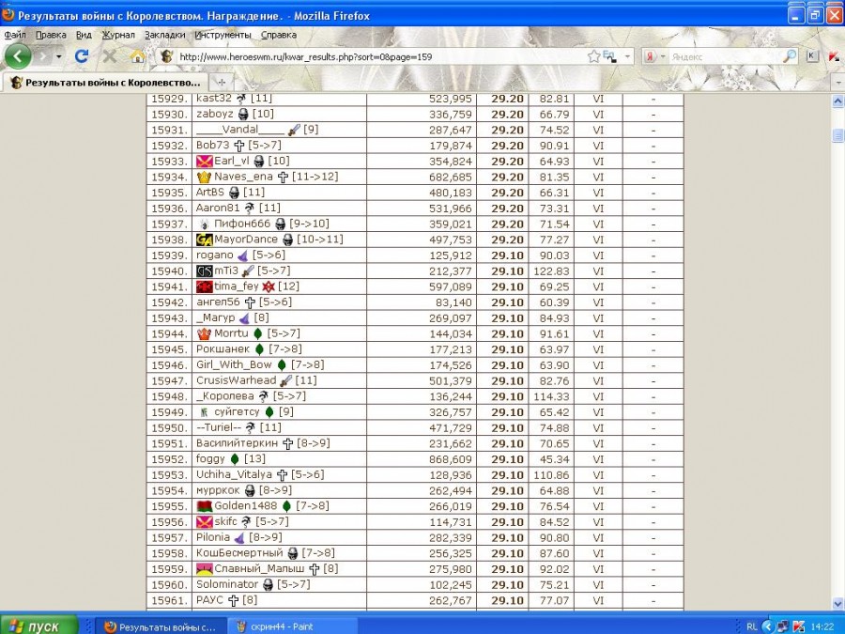Bookmark this page with the star icon
The image size is (845, 634).
click(593, 56)
